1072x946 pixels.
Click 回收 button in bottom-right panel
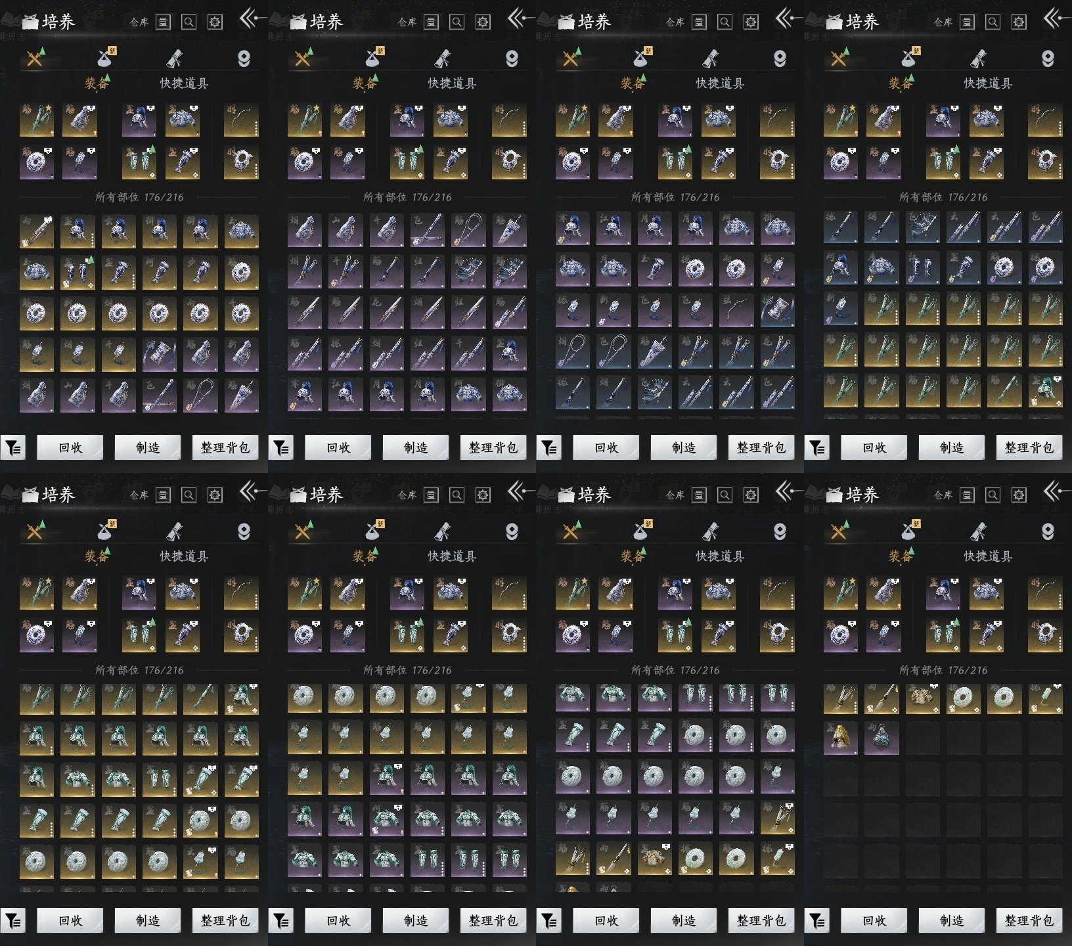(874, 920)
